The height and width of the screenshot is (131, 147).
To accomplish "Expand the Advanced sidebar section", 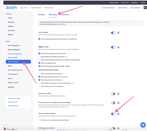I will pyautogui.click(x=11, y=87).
